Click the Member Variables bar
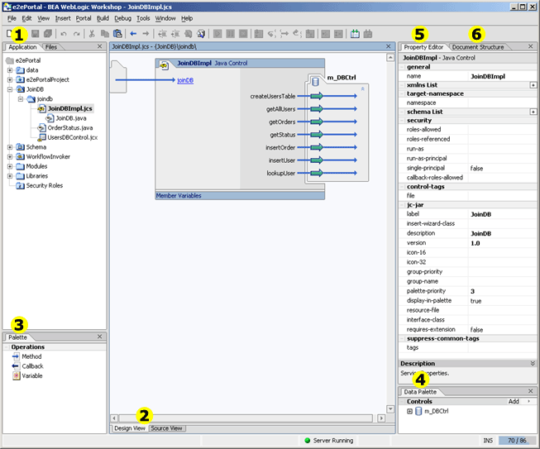This screenshot has height=449, width=540. click(240, 196)
